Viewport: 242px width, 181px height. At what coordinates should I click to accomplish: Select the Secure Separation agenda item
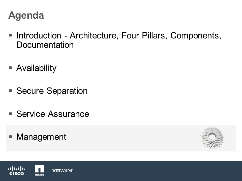click(52, 91)
